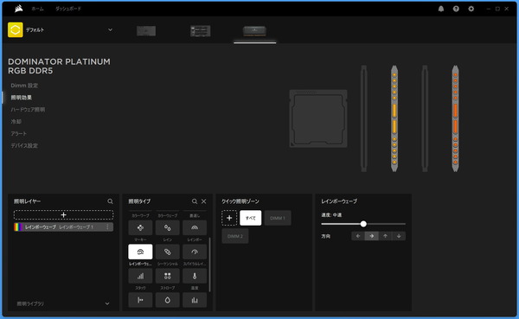
Task: Set wave direction to up arrow
Action: tap(385, 236)
